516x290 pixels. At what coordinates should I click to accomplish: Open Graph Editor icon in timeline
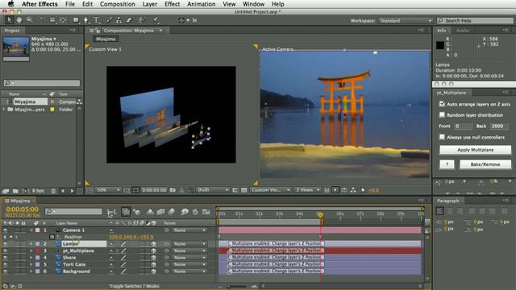[206, 212]
